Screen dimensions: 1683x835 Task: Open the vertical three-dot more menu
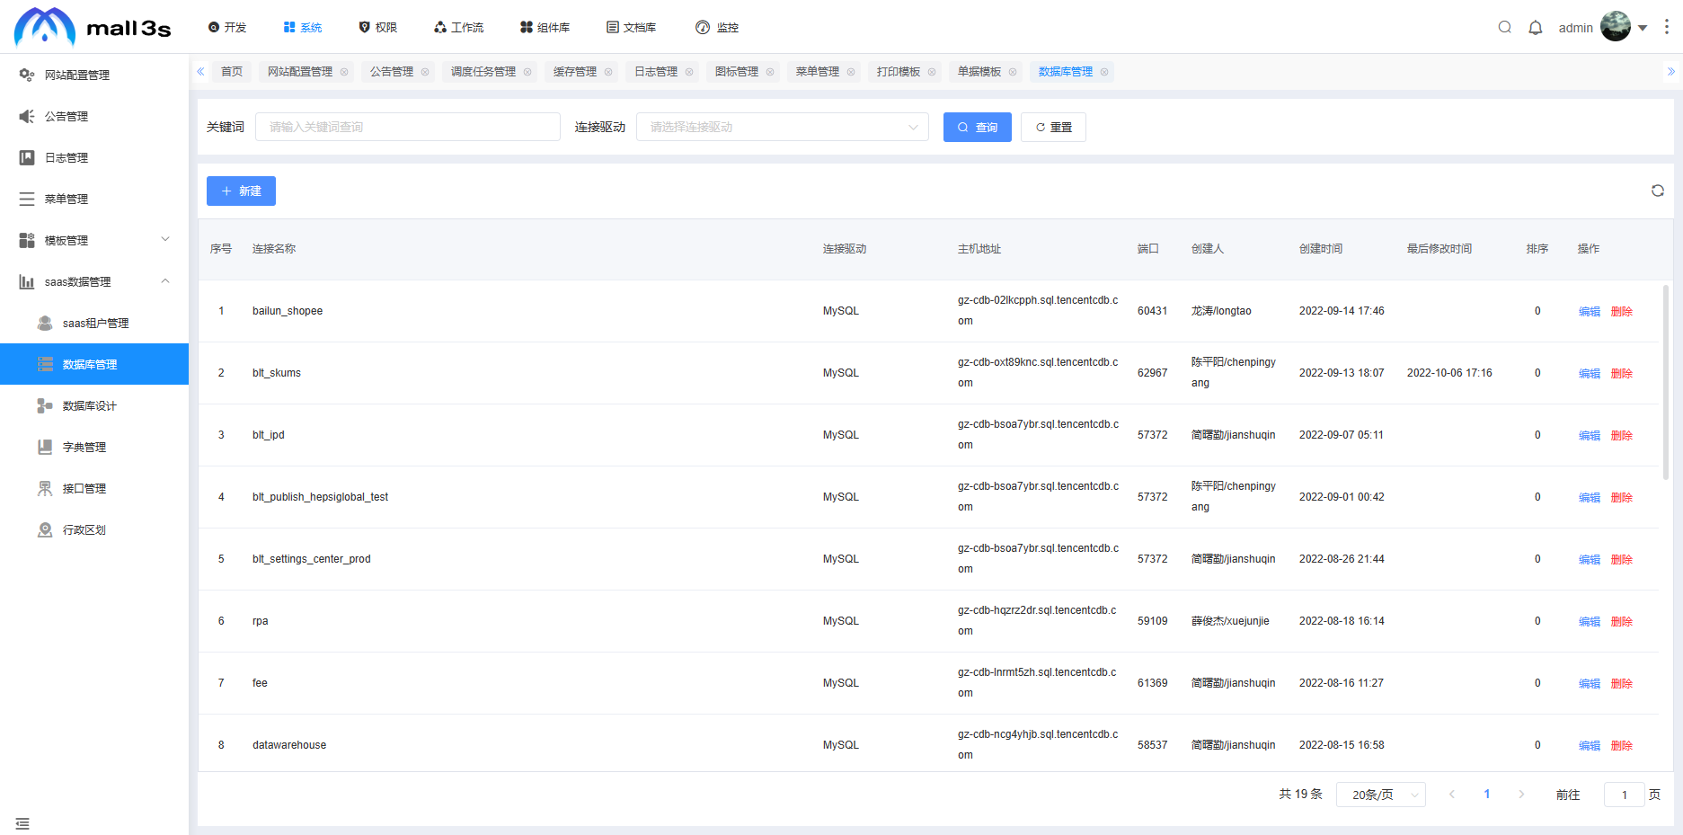[1667, 27]
